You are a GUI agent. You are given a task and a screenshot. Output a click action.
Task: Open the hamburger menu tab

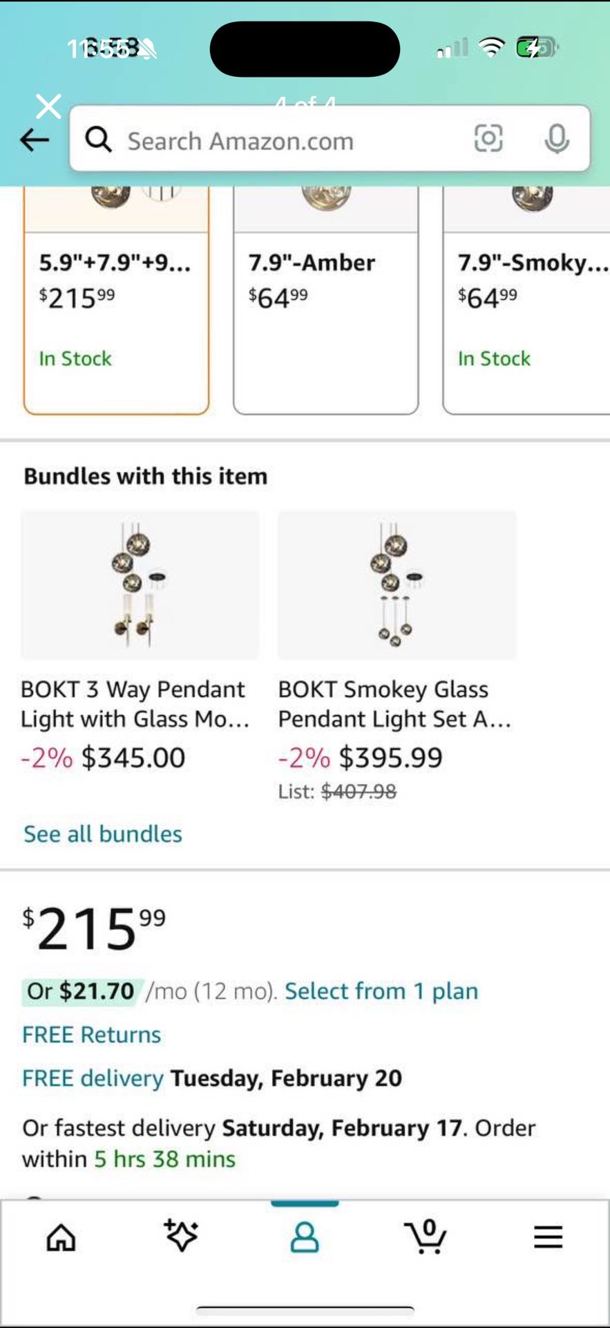(548, 1237)
